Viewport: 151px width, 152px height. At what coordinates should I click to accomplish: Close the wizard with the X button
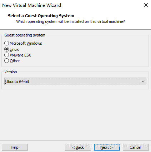(146, 5)
